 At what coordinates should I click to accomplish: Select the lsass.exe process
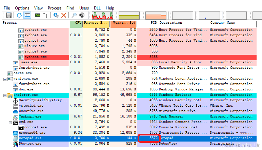point(28,62)
